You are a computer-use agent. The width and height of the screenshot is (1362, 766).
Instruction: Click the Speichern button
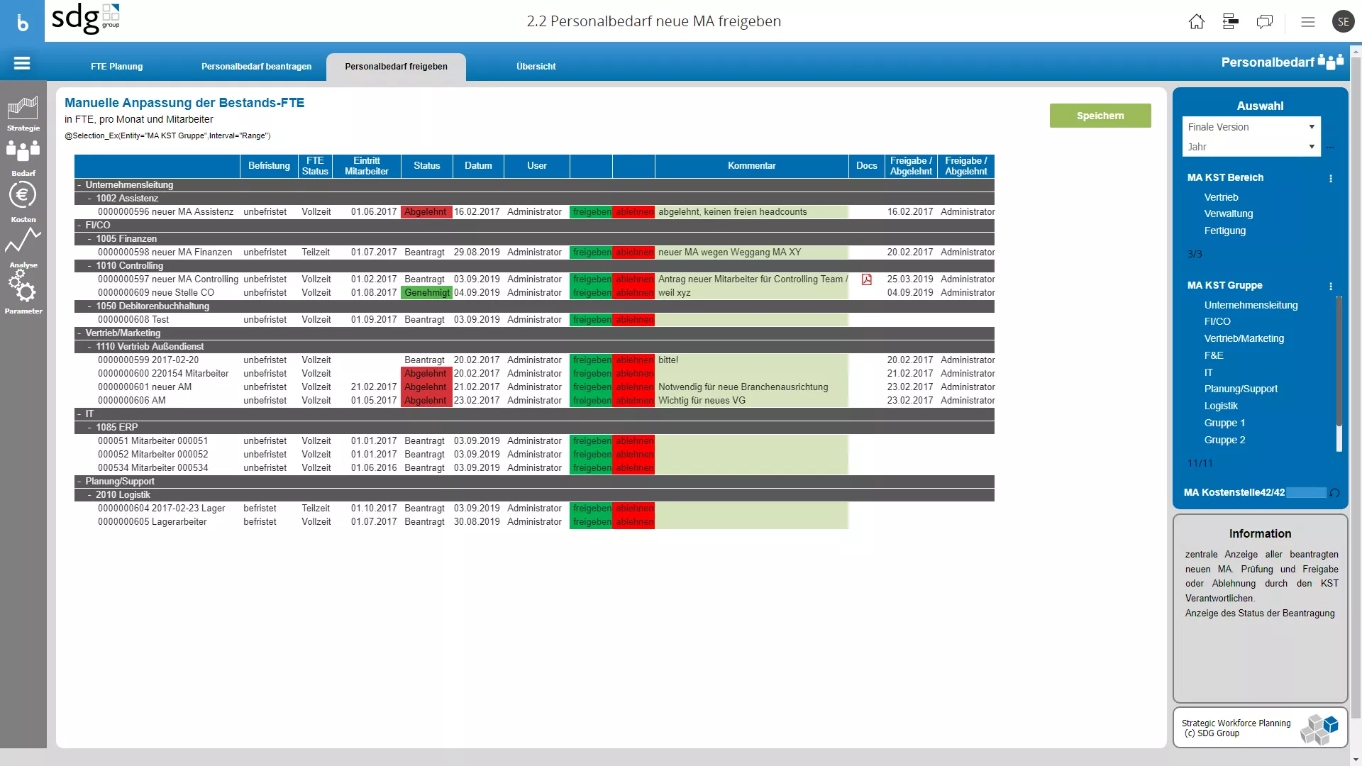click(1100, 116)
